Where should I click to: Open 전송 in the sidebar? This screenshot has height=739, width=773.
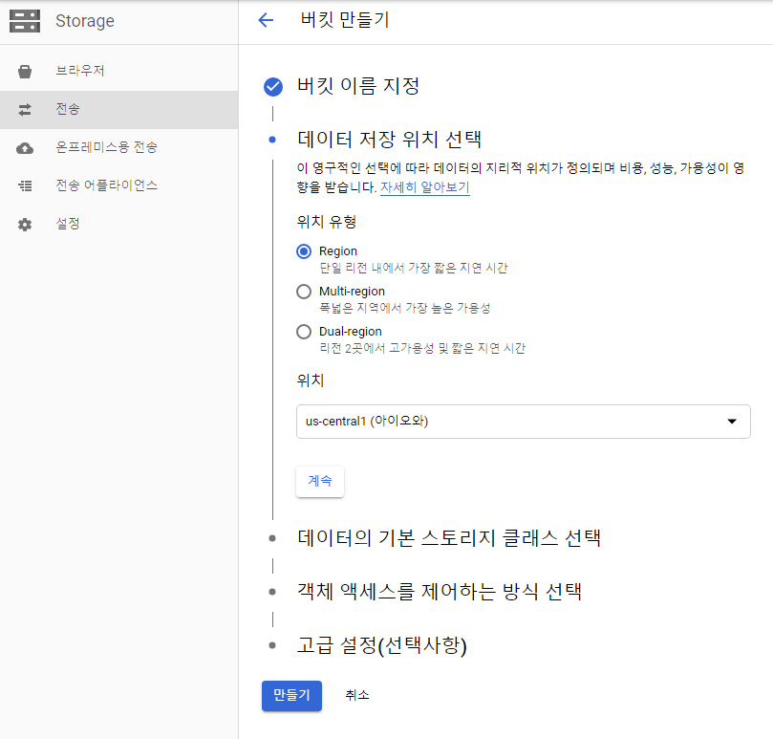(x=118, y=110)
